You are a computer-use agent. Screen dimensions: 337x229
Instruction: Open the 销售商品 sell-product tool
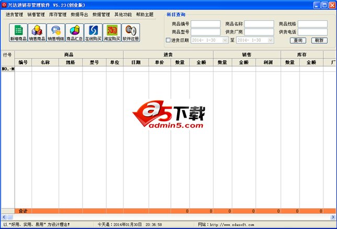pyautogui.click(x=37, y=33)
